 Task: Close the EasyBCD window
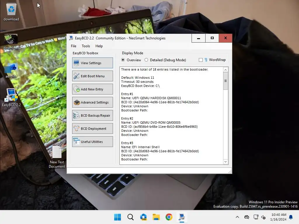[x=226, y=38]
